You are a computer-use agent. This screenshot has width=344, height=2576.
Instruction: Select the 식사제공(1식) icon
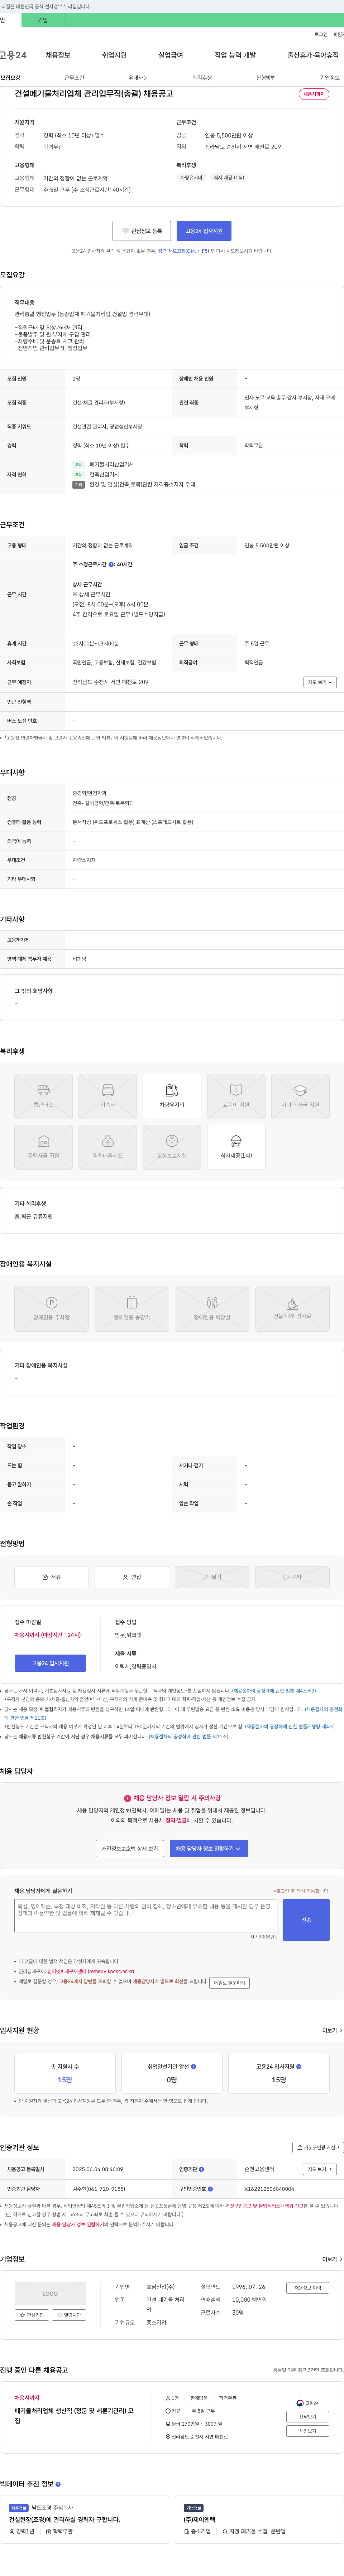coord(236,1147)
